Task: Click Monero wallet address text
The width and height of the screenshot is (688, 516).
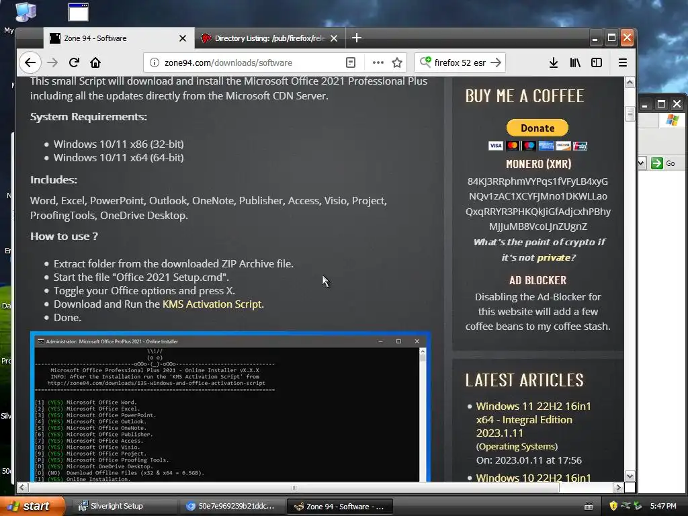Action: [x=538, y=204]
